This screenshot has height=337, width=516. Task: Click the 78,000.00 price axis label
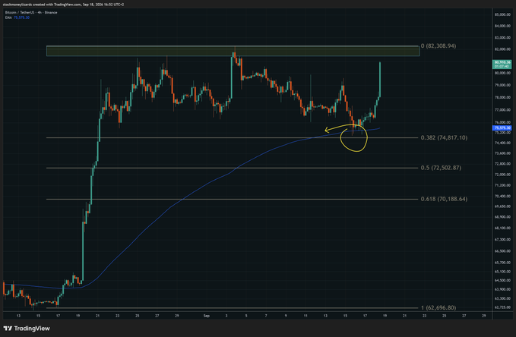coord(502,98)
